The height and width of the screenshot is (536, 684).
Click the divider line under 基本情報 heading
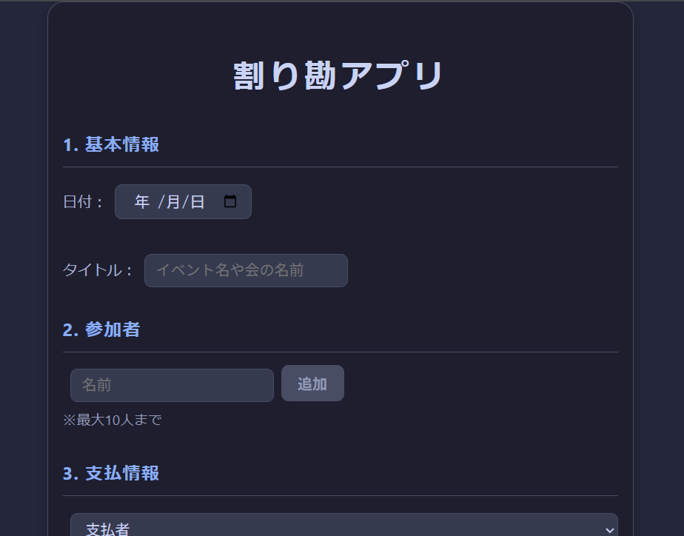341,167
